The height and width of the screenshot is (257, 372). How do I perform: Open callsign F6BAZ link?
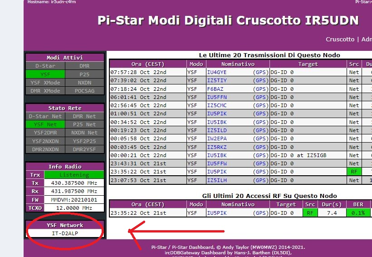pyautogui.click(x=215, y=89)
